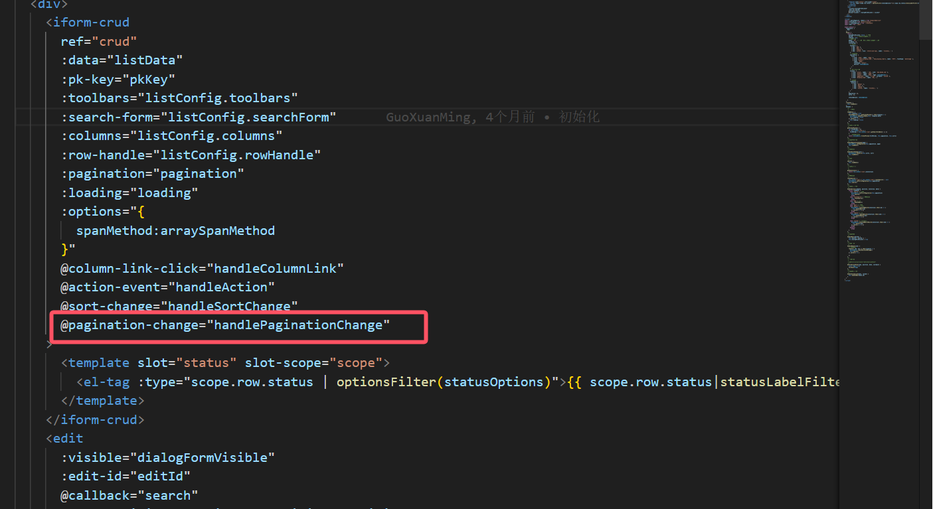Click the opening iform-crud tag name
The image size is (933, 509).
click(x=91, y=23)
